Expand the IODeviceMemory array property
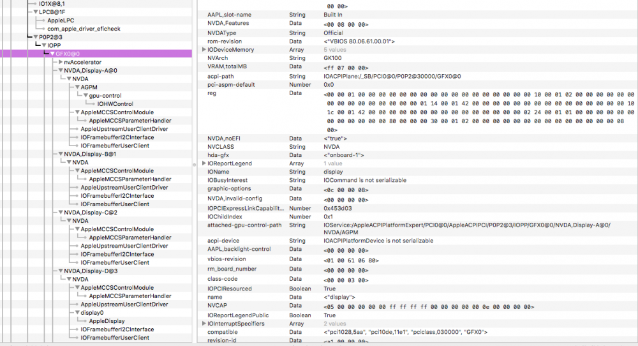 pos(204,50)
